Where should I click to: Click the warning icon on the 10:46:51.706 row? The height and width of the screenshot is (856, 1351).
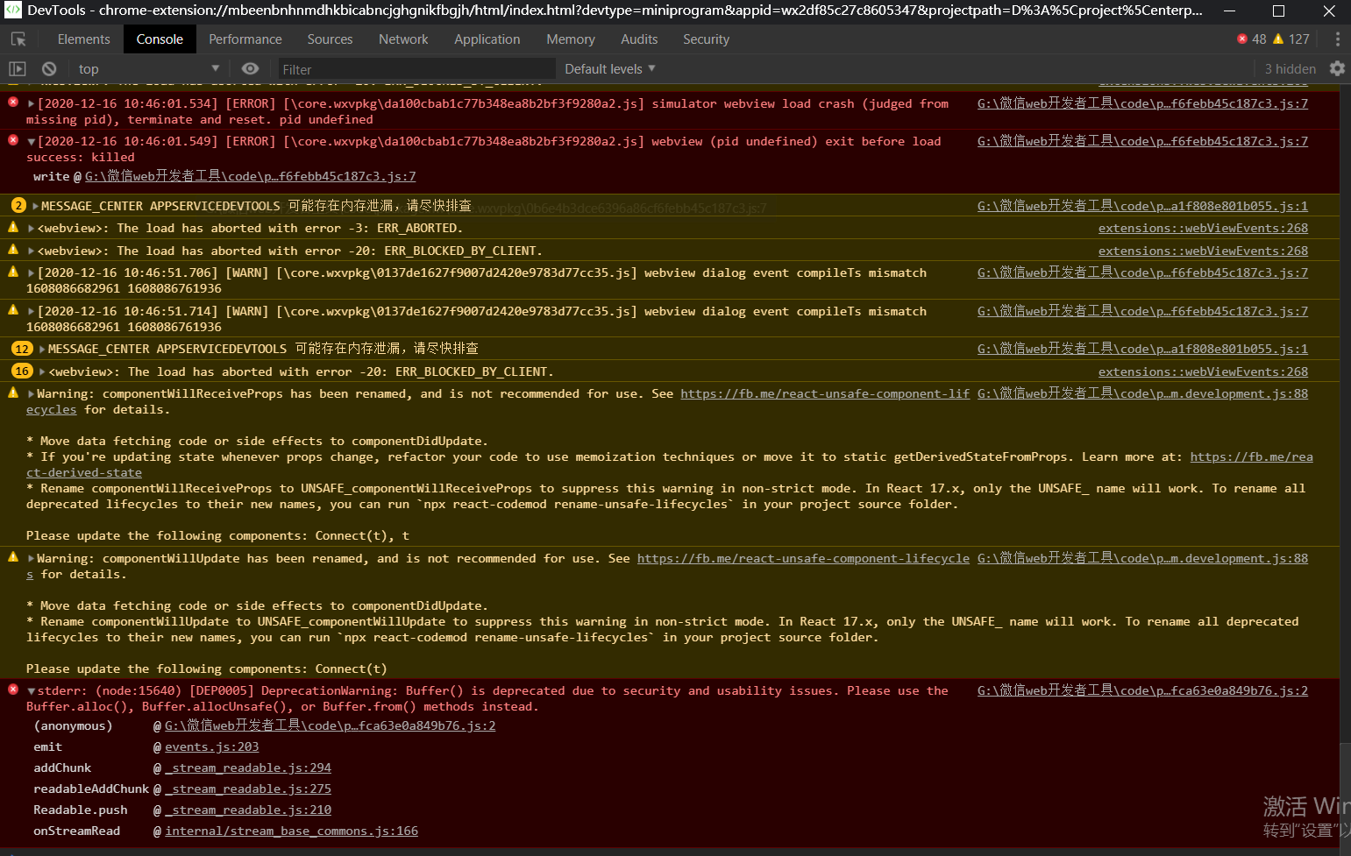point(13,272)
